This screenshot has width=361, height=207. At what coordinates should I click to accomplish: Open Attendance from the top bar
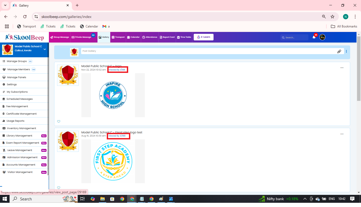point(150,37)
